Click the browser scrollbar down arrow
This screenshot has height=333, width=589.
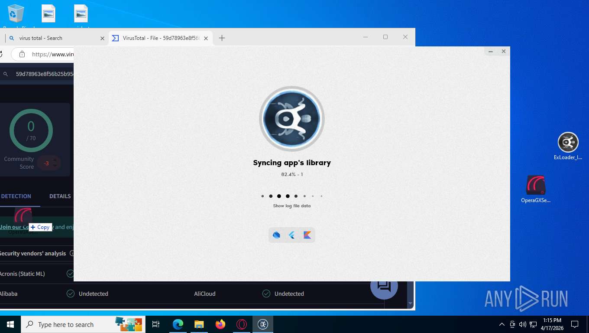tap(411, 304)
